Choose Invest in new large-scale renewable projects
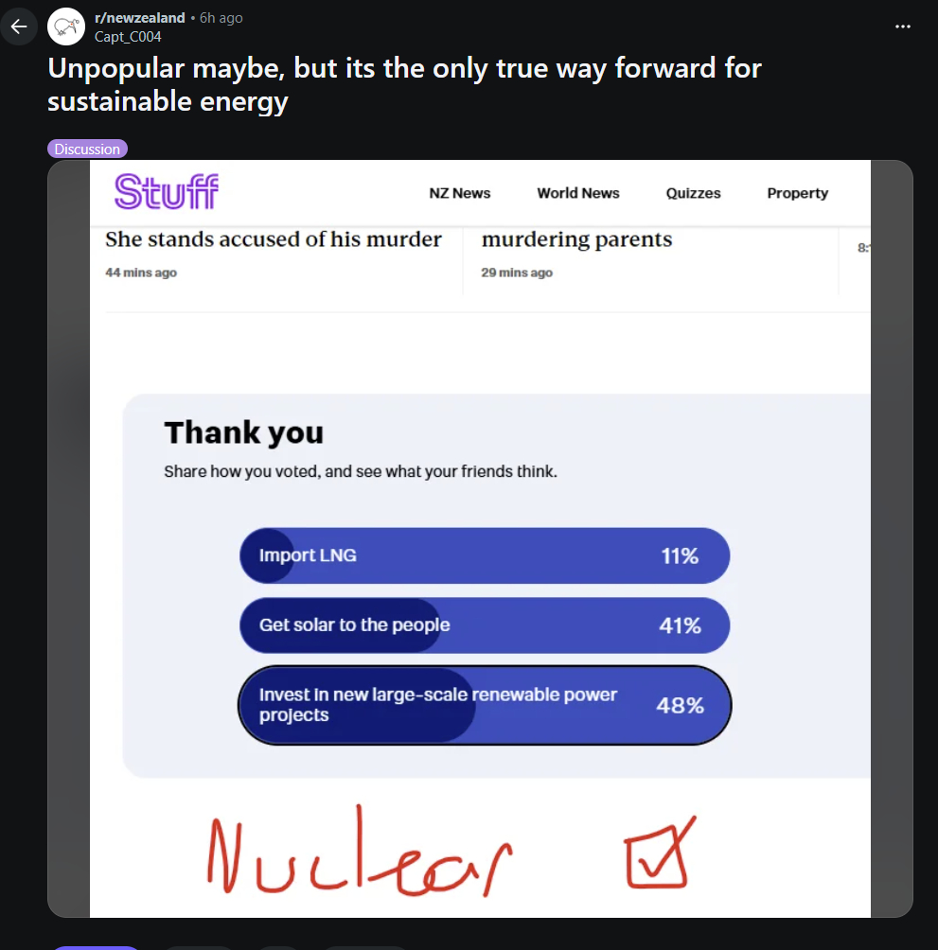Viewport: 938px width, 950px height. click(x=484, y=705)
